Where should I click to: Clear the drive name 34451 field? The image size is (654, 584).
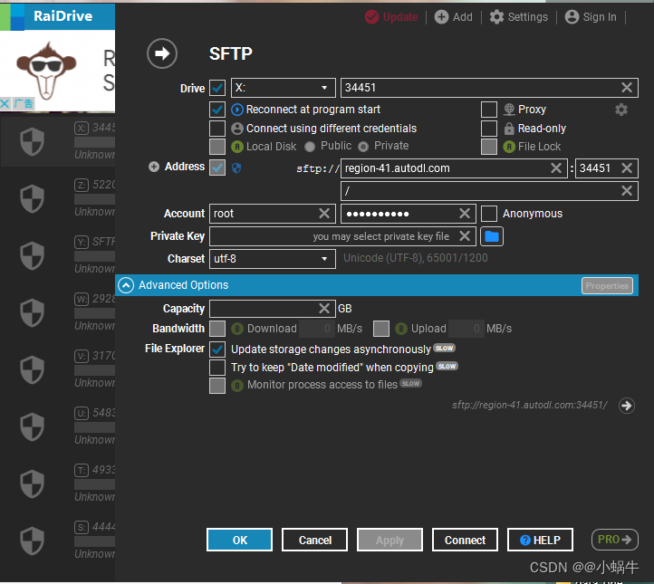[627, 88]
